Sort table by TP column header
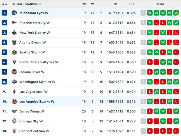The width and height of the screenshot is (181, 136). point(115,4)
